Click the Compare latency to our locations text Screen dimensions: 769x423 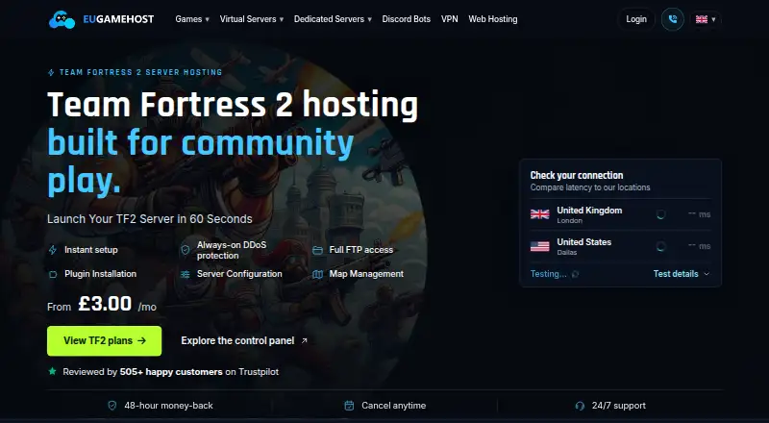[x=590, y=187]
